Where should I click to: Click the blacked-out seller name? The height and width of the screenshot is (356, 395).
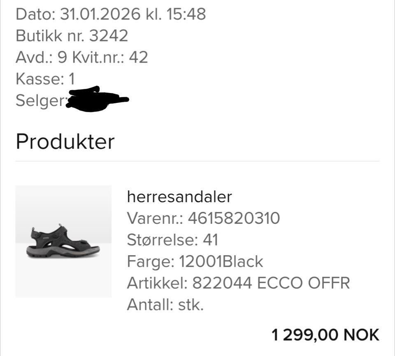point(97,99)
